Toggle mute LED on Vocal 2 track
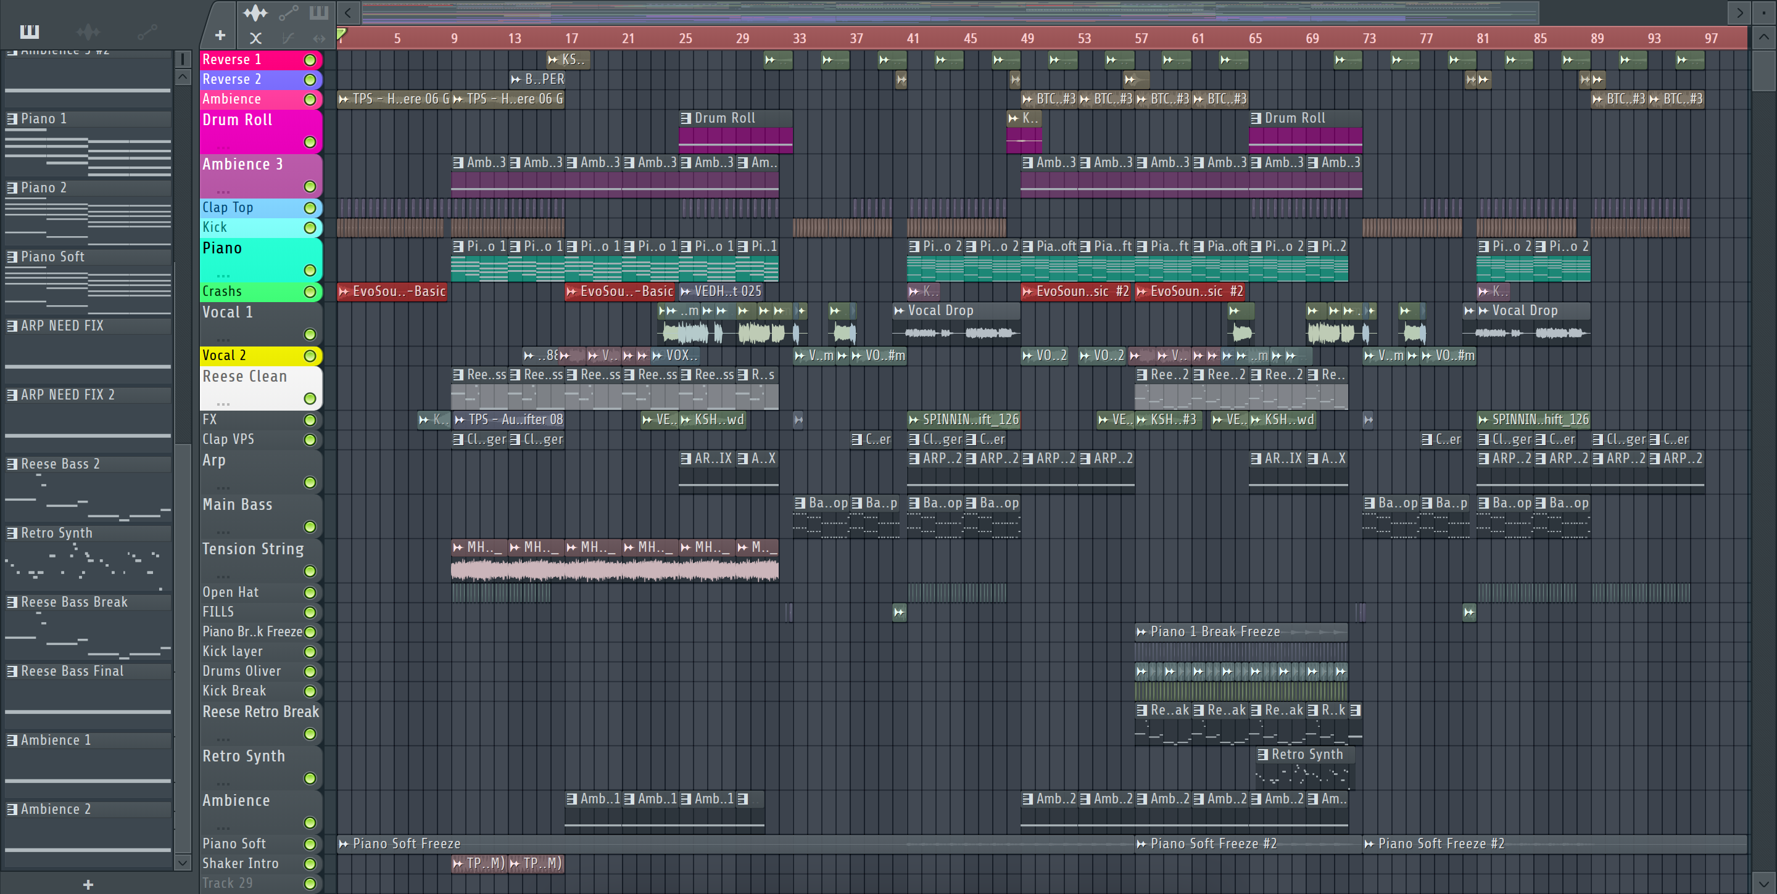Image resolution: width=1777 pixels, height=894 pixels. click(310, 356)
